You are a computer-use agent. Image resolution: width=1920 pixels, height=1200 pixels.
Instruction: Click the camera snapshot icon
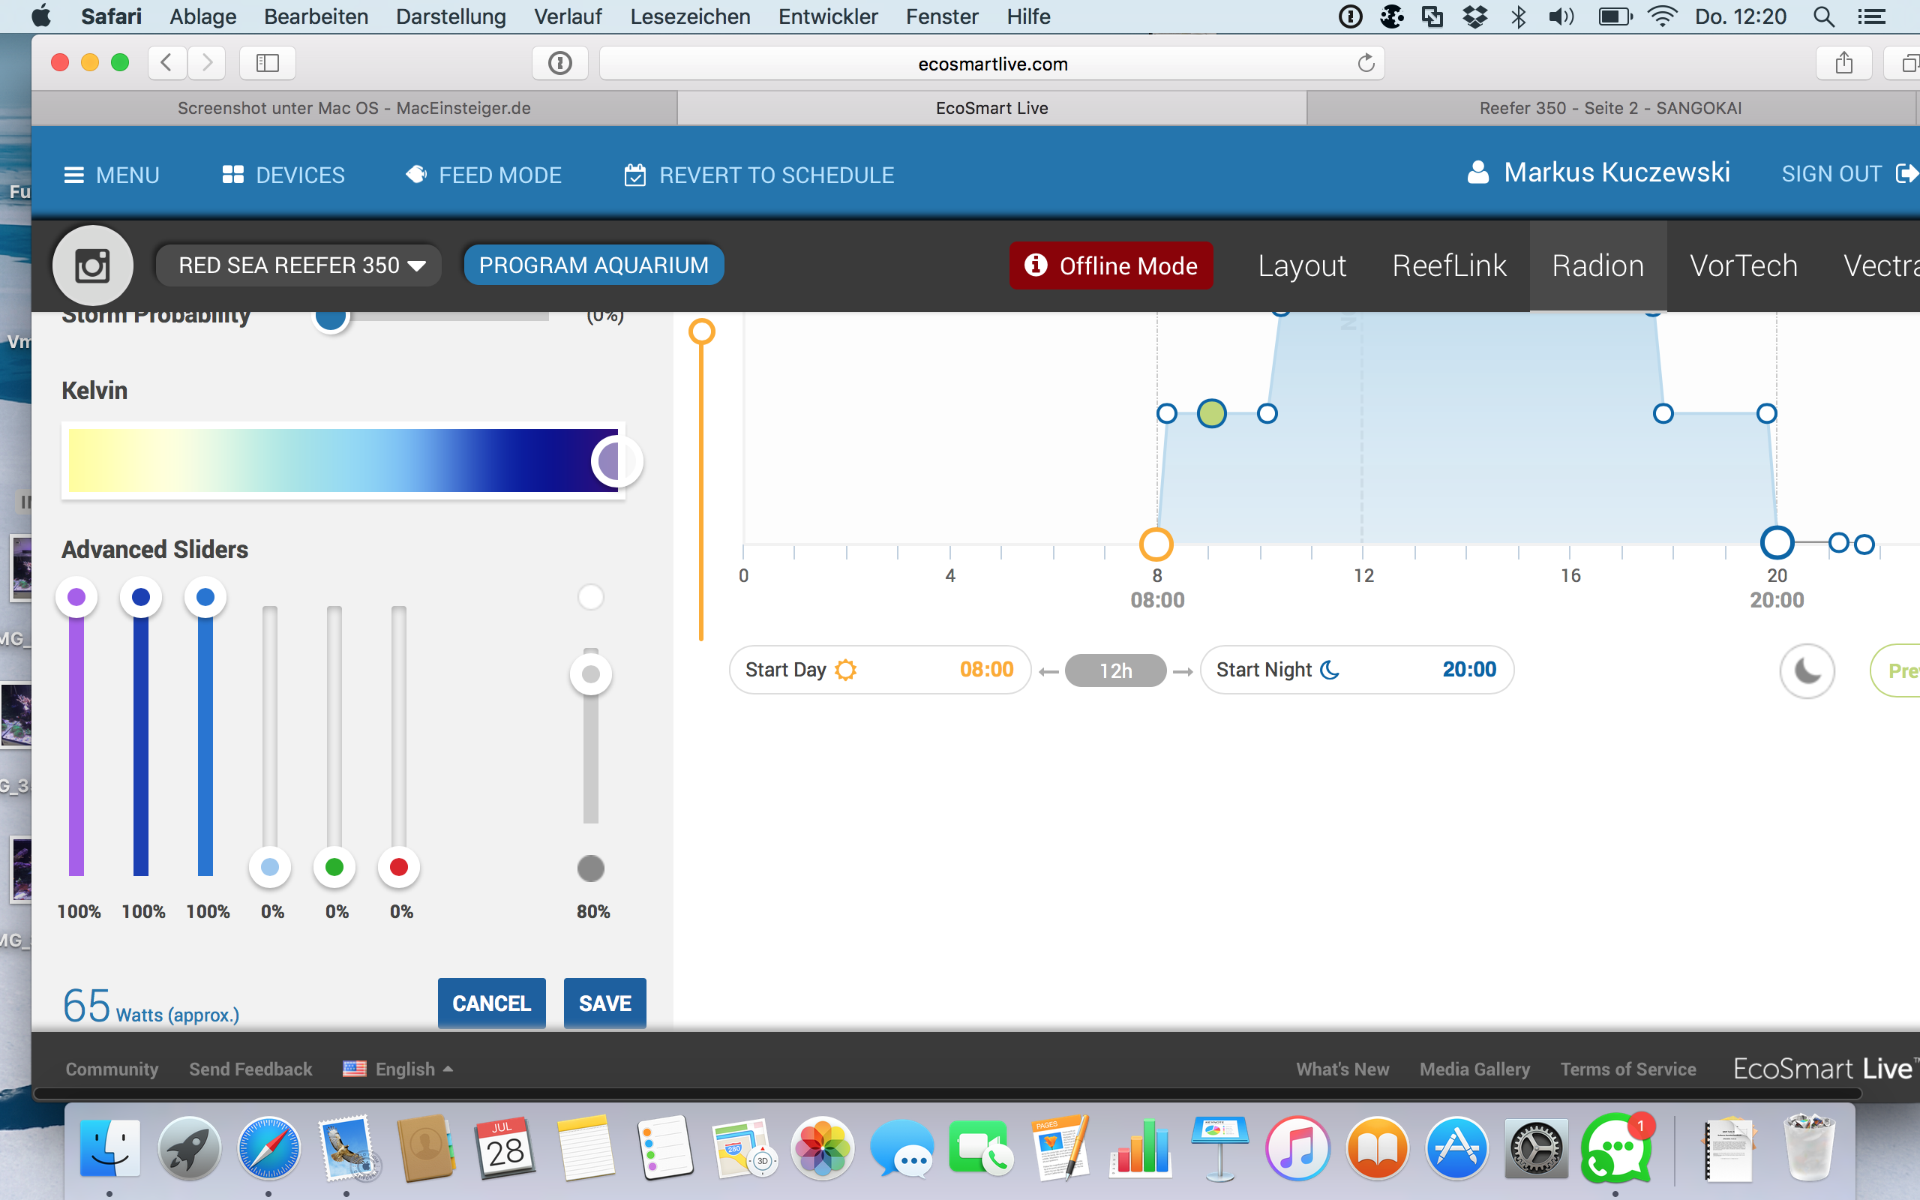click(92, 265)
